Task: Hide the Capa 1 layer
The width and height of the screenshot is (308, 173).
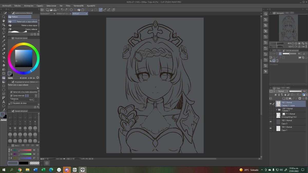Action: (271, 128)
